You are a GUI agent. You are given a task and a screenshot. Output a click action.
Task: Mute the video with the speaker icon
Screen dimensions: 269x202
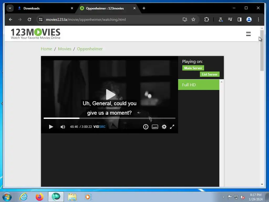63,127
